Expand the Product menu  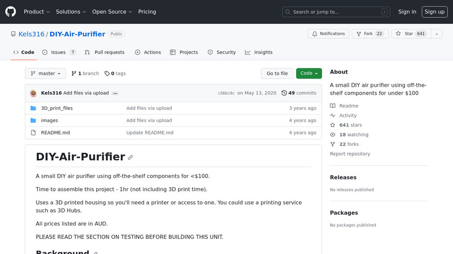tap(37, 12)
